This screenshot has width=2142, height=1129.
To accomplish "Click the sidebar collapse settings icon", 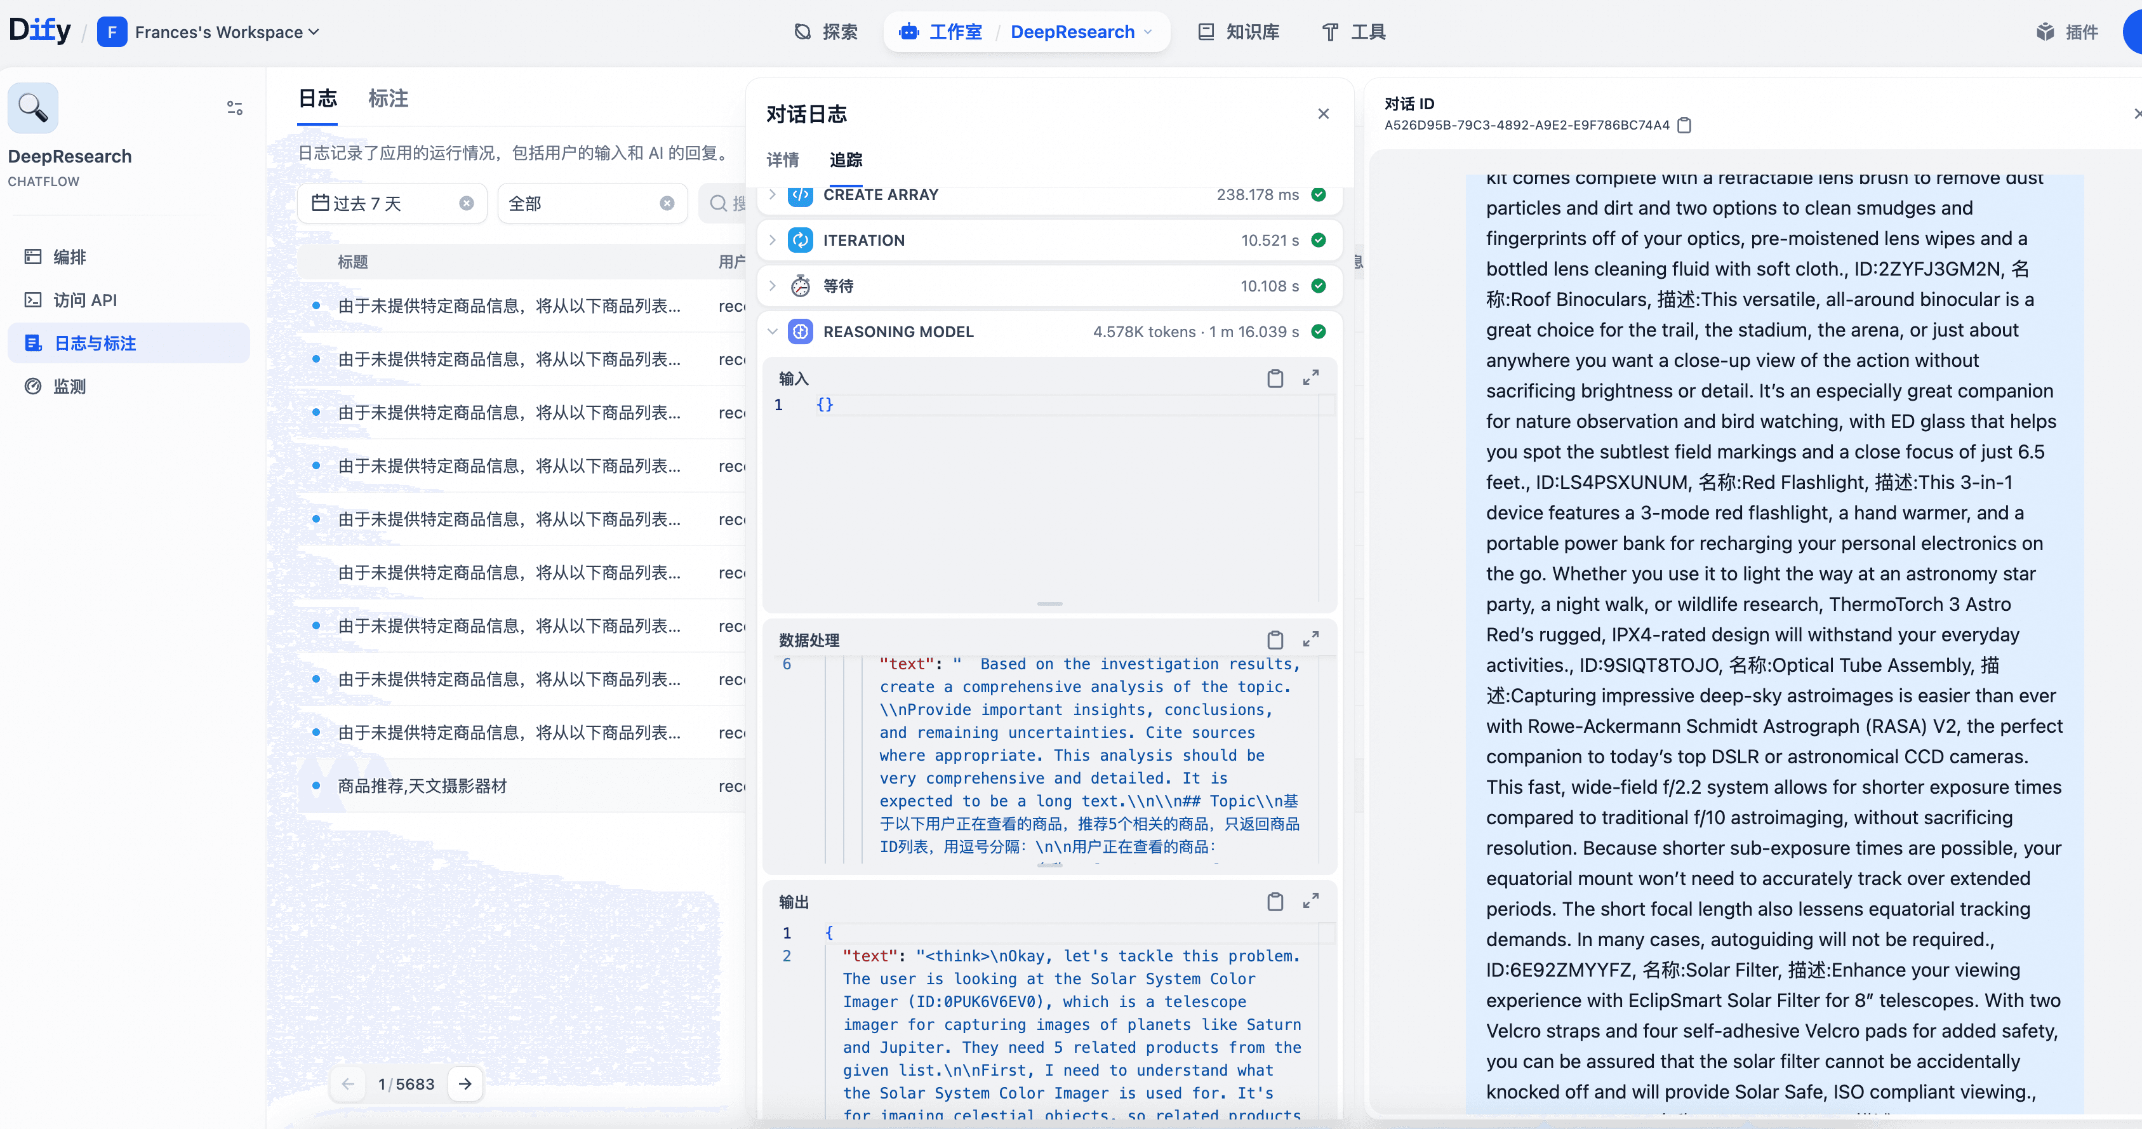I will [x=234, y=108].
